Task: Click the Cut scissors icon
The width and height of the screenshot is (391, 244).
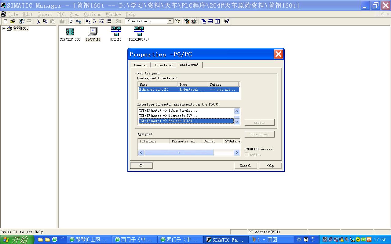Action: 38,21
